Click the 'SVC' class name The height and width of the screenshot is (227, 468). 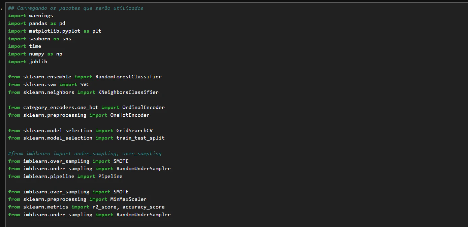click(x=85, y=85)
